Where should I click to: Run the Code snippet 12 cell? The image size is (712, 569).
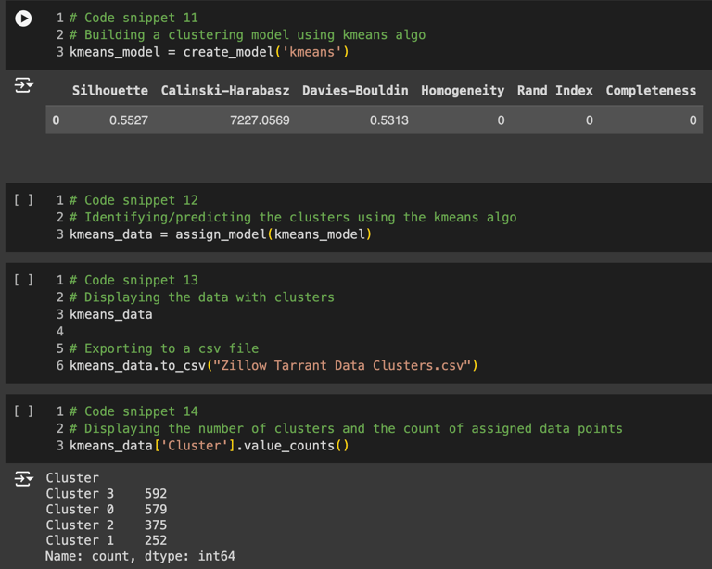click(x=24, y=200)
